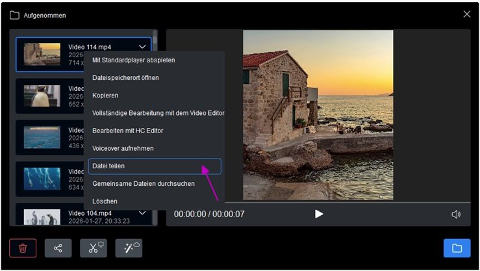Click 'Kopieren' in the context menu
The height and width of the screenshot is (271, 480).
point(105,96)
